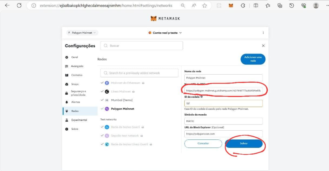
Task: Open the collections icon in toolbar
Action: pos(280,6)
